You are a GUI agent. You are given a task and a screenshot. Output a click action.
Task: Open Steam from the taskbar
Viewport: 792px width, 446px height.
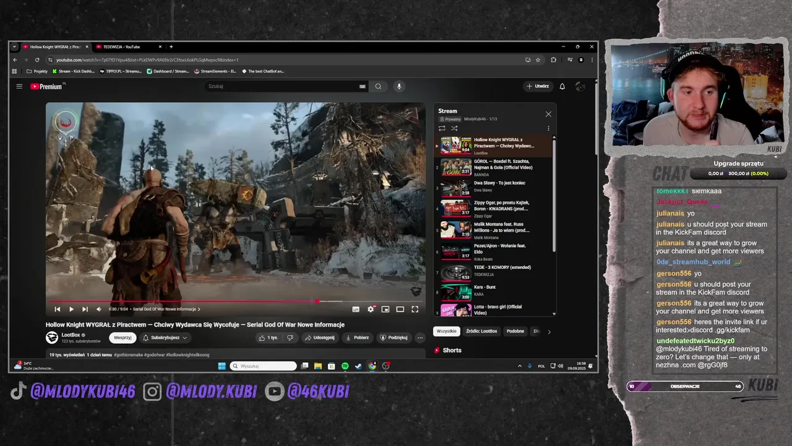pyautogui.click(x=358, y=366)
